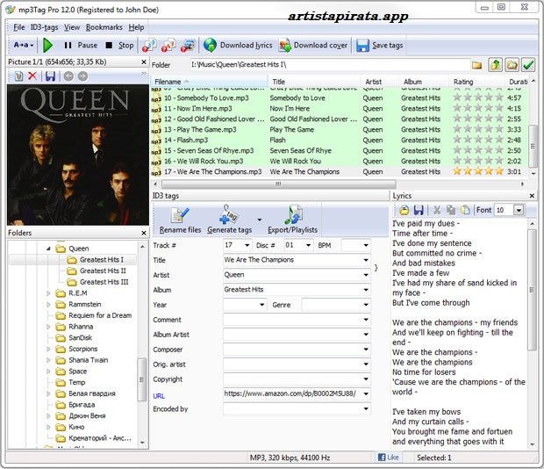This screenshot has width=544, height=469.
Task: Delete picture with red X icon
Action: [x=32, y=76]
